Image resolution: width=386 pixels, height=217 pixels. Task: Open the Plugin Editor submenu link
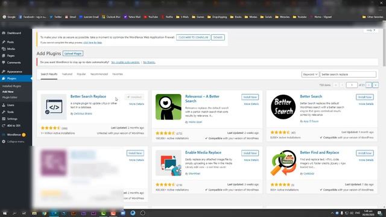[10, 98]
